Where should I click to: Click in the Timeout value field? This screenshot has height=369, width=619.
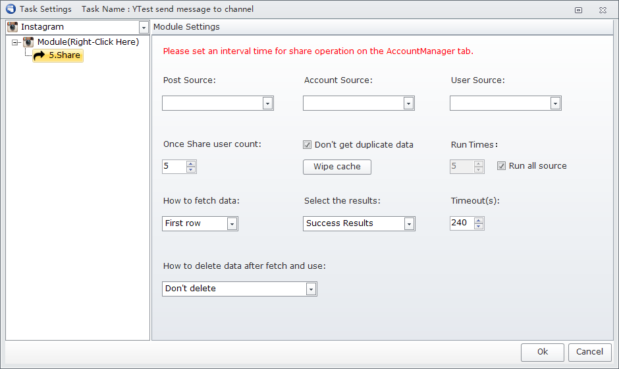click(462, 223)
